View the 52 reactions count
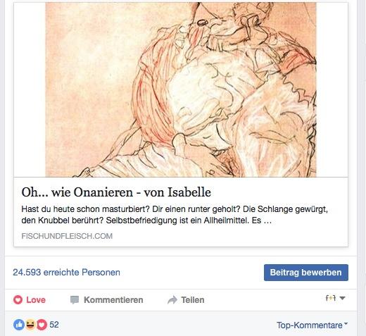The width and height of the screenshot is (366, 336). (54, 325)
